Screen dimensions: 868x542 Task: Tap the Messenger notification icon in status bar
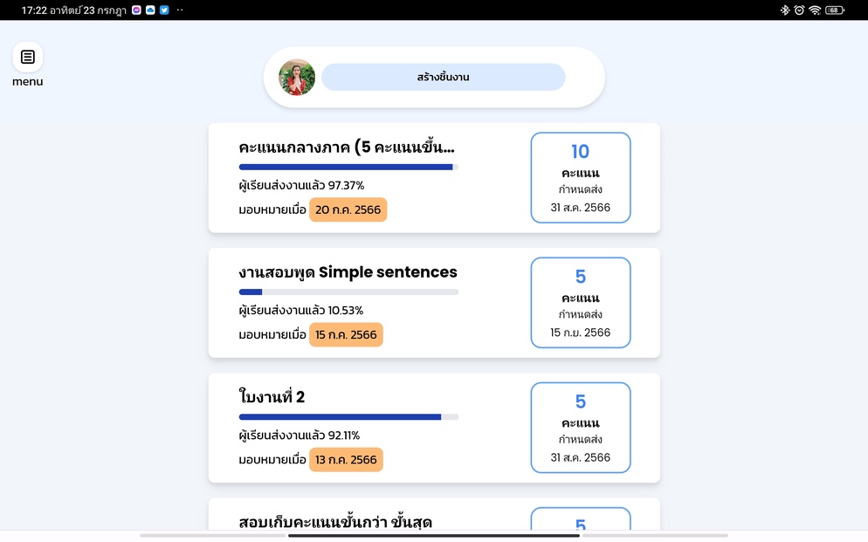coord(136,10)
